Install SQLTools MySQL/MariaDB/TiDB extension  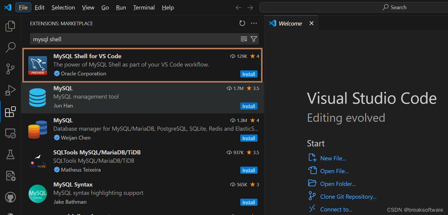[249, 170]
